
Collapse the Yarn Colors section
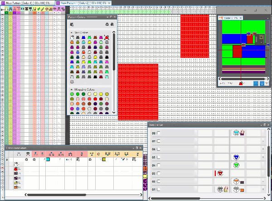71,33
